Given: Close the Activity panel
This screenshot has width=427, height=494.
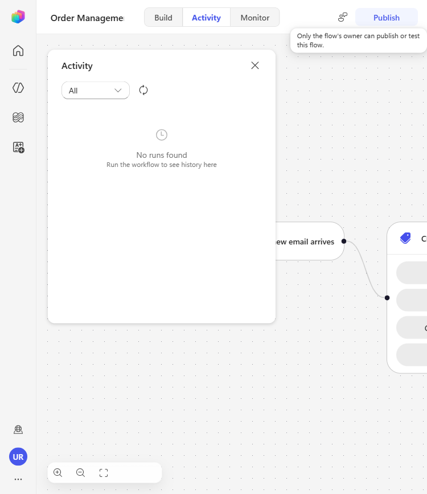Looking at the screenshot, I should click(x=254, y=65).
